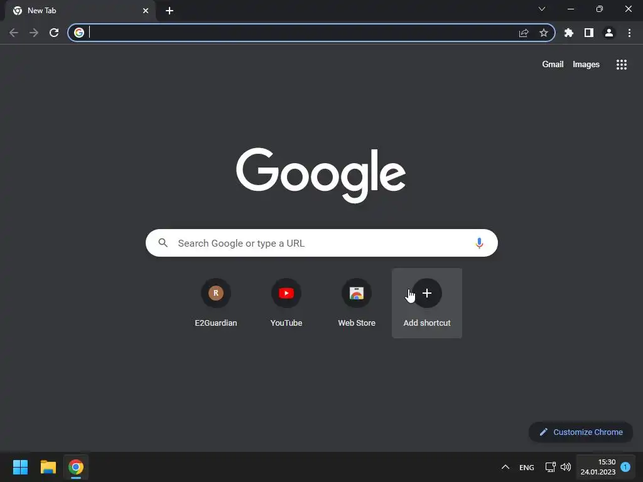
Task: Reload the page with the refresh icon
Action: click(x=54, y=33)
